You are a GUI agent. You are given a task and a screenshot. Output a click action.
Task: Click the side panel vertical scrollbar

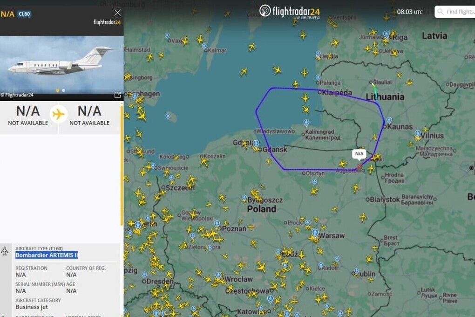[122, 165]
